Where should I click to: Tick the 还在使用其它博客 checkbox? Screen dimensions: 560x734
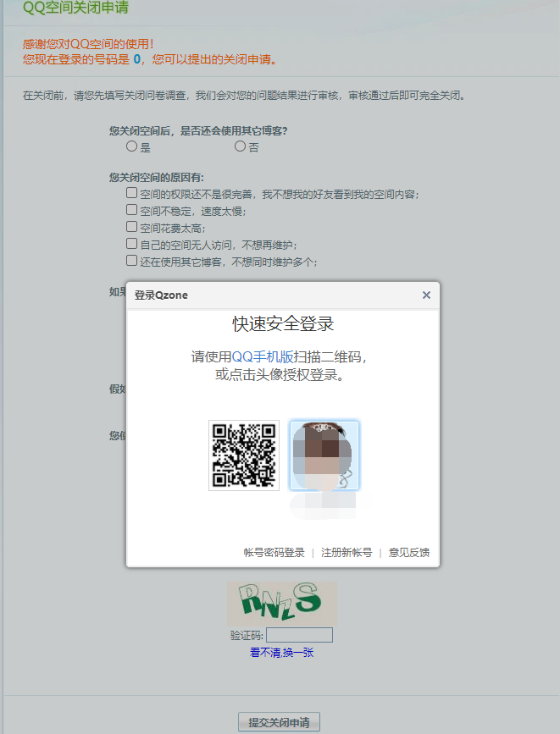[131, 261]
